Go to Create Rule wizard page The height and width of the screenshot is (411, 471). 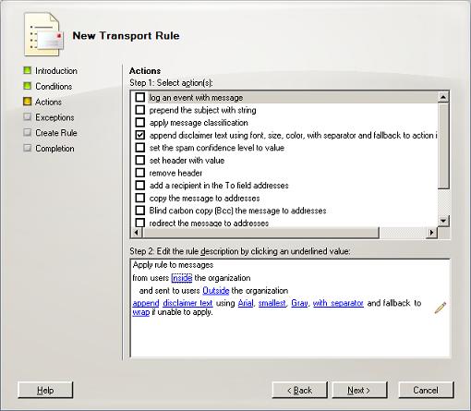pos(56,133)
